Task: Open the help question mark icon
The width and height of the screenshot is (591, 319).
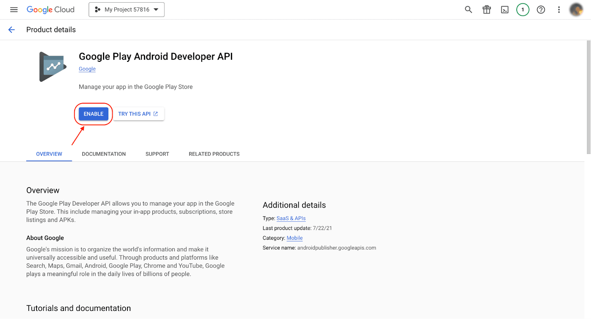Action: coord(541,10)
